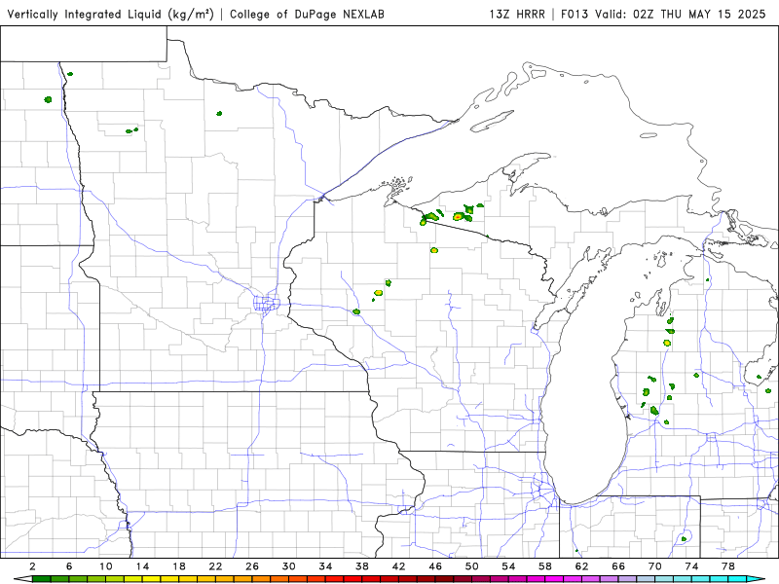Image resolution: width=779 pixels, height=584 pixels.
Task: Click the color scale label '42'
Action: coord(399,566)
